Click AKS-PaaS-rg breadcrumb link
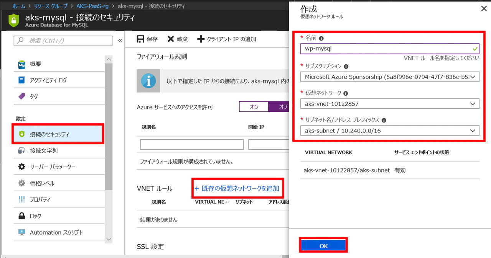Image resolution: width=491 pixels, height=258 pixels. 92,6
